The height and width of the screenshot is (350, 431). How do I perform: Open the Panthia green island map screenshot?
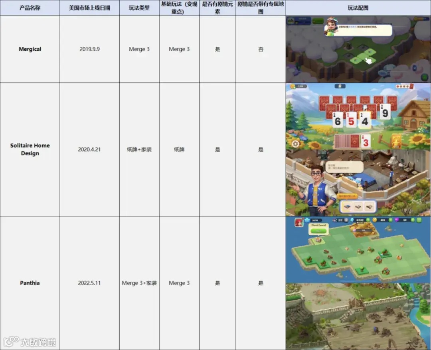click(x=358, y=250)
